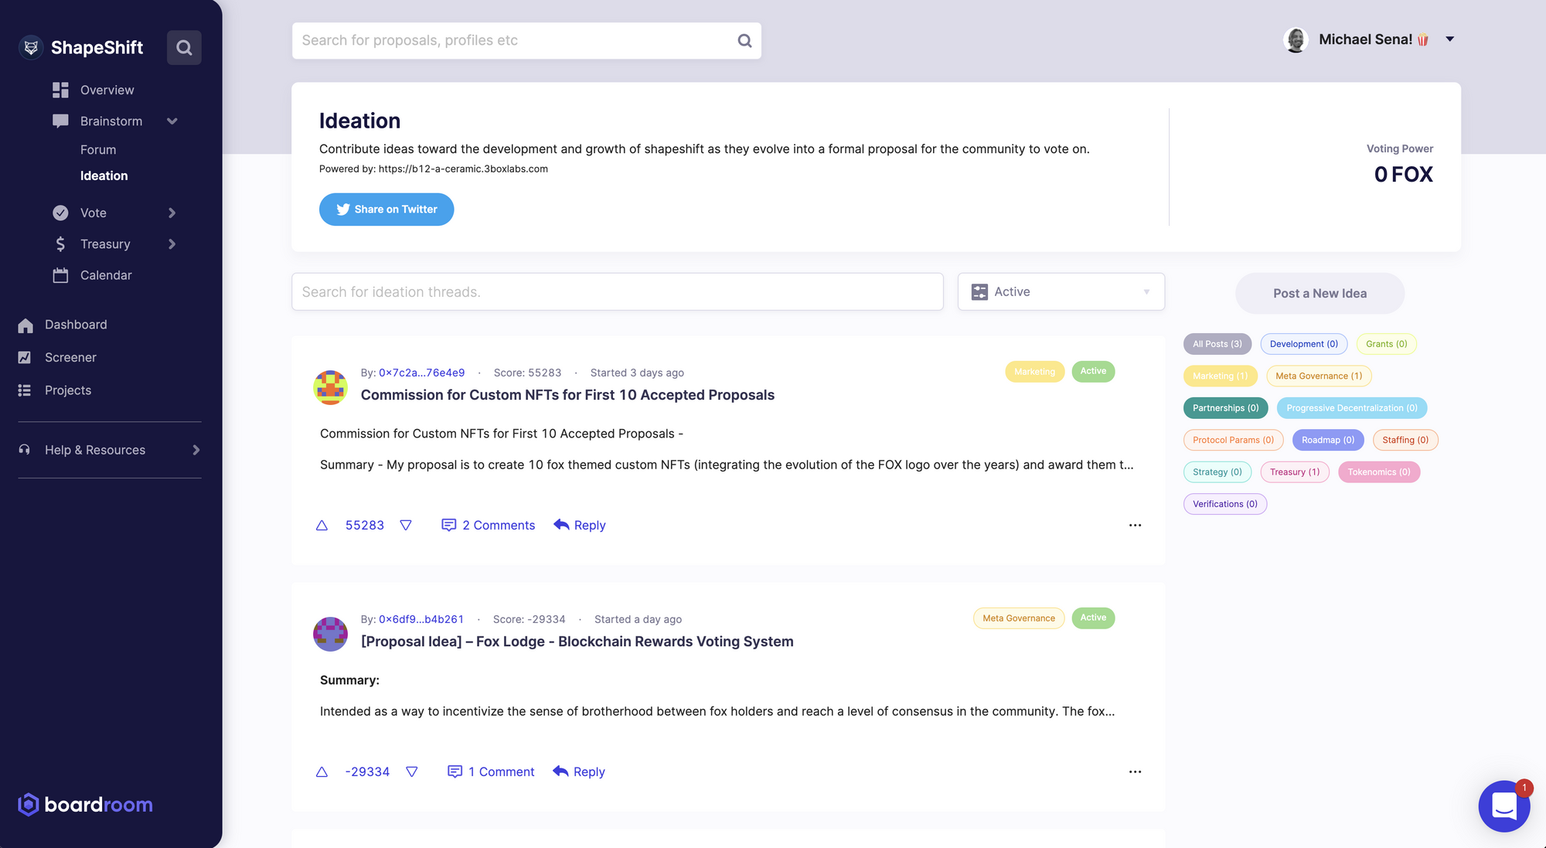The image size is (1546, 848).
Task: Click the Calendar icon in sidebar
Action: pos(60,275)
